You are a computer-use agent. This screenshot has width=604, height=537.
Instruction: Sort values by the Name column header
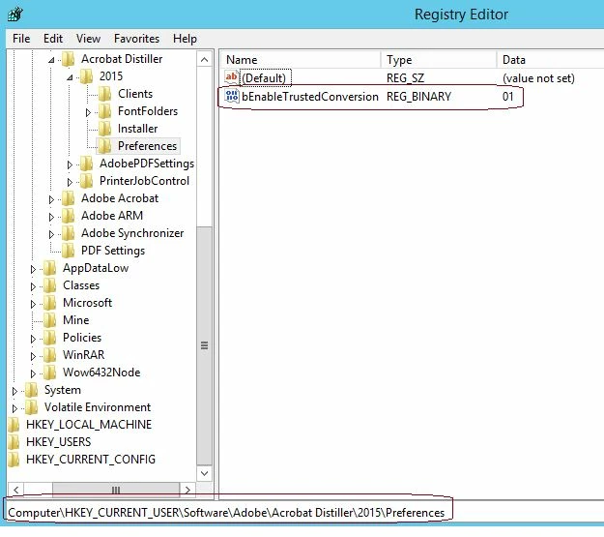click(302, 60)
